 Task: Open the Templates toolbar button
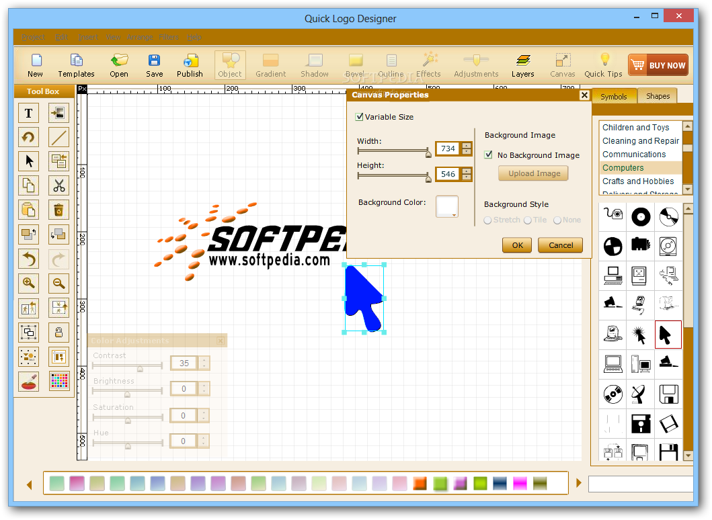(76, 66)
